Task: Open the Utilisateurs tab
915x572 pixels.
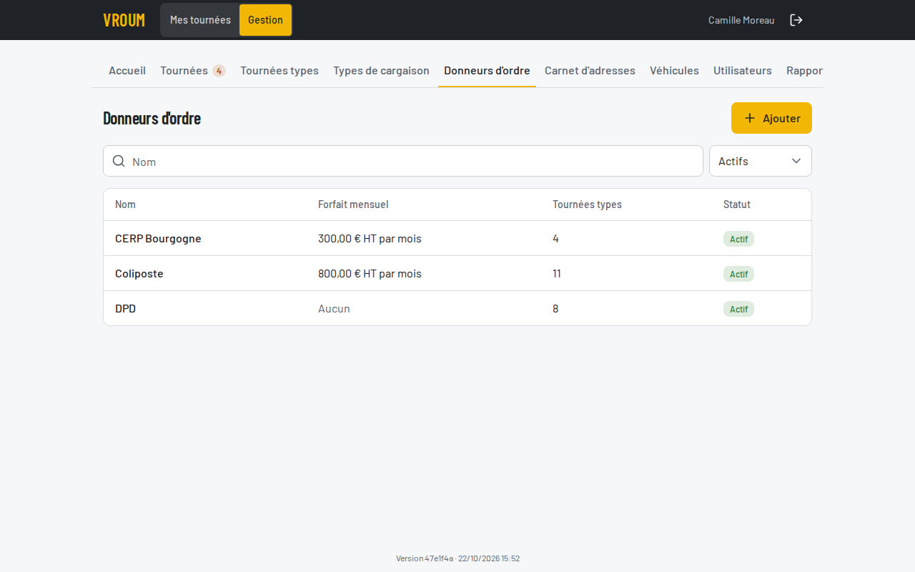Action: 743,71
